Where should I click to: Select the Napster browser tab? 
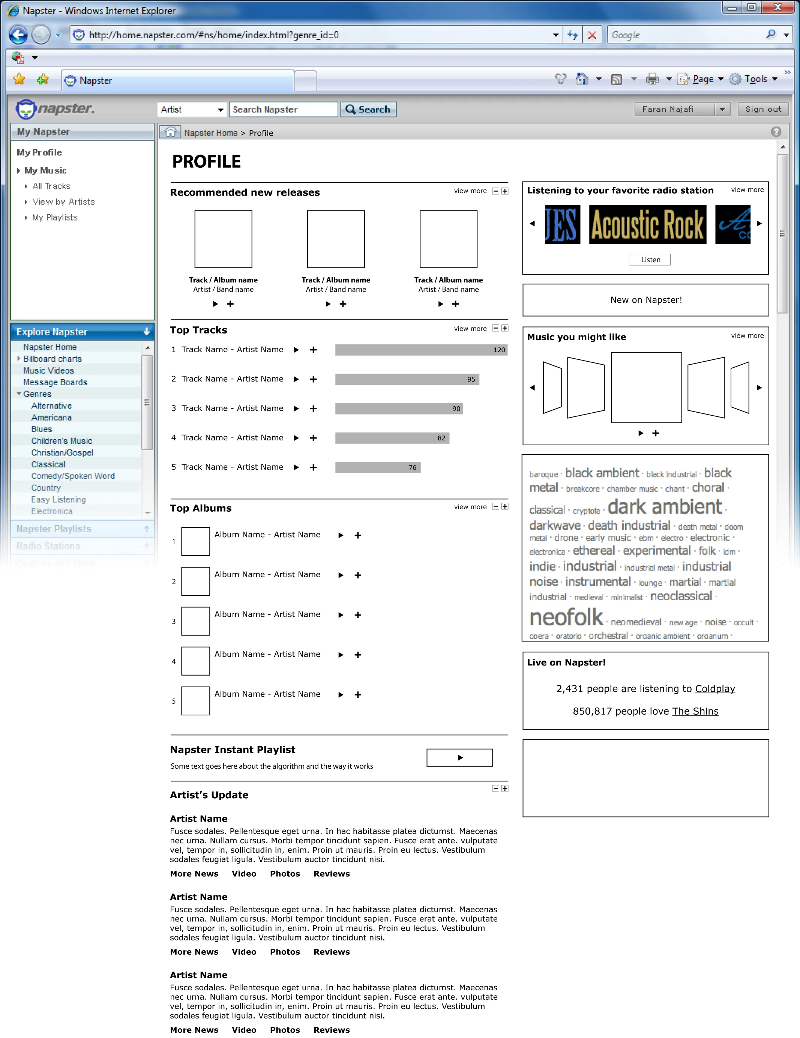click(178, 80)
